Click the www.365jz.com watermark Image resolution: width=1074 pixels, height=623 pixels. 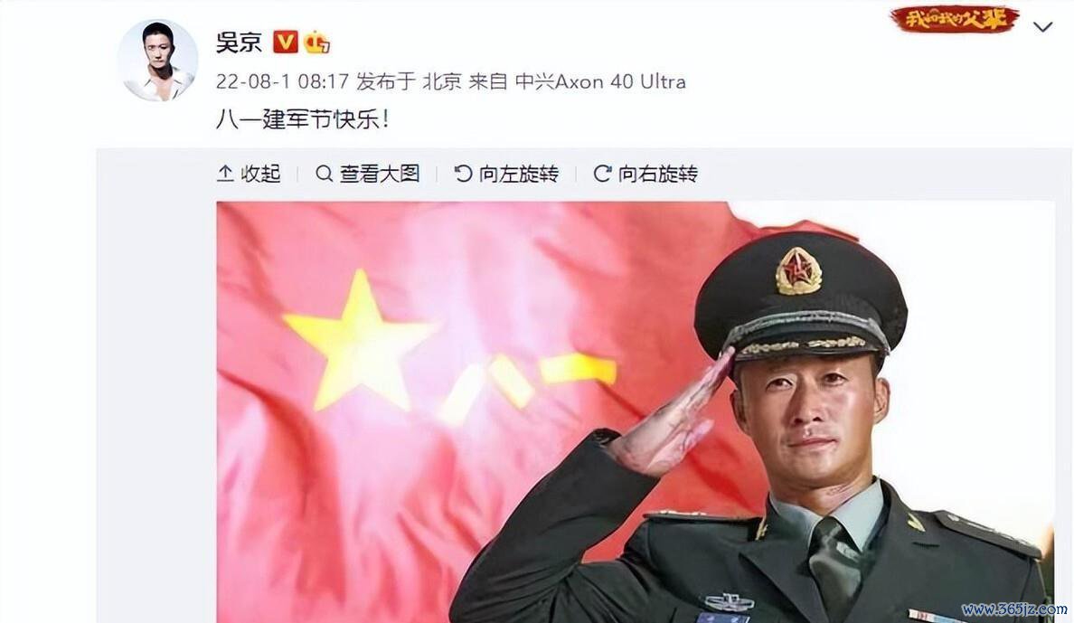coord(1014,609)
